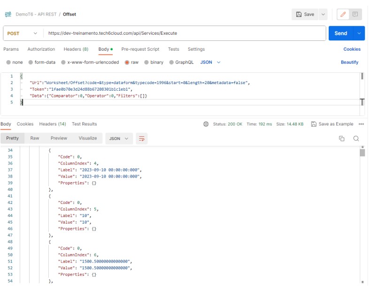The width and height of the screenshot is (370, 288).
Task: Click the request URL input field
Action: pos(185,33)
